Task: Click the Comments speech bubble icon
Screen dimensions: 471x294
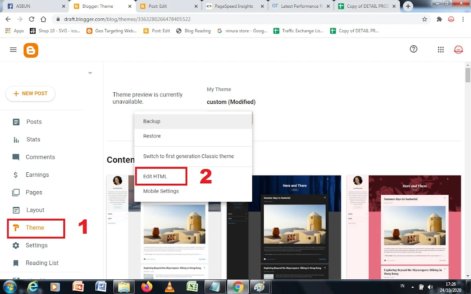Action: [16, 157]
